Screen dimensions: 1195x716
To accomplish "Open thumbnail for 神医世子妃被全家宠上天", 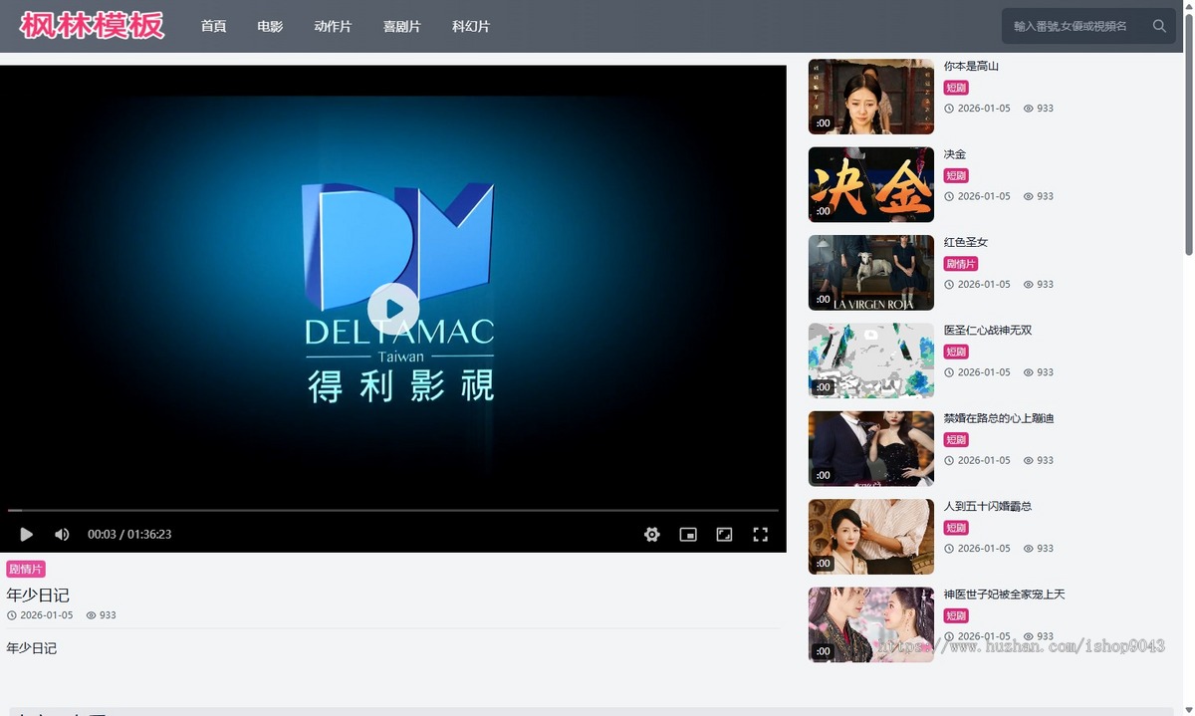I will click(x=871, y=624).
